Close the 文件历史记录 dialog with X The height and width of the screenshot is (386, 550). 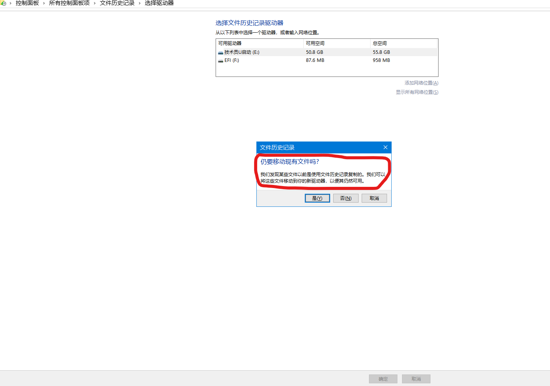(385, 147)
